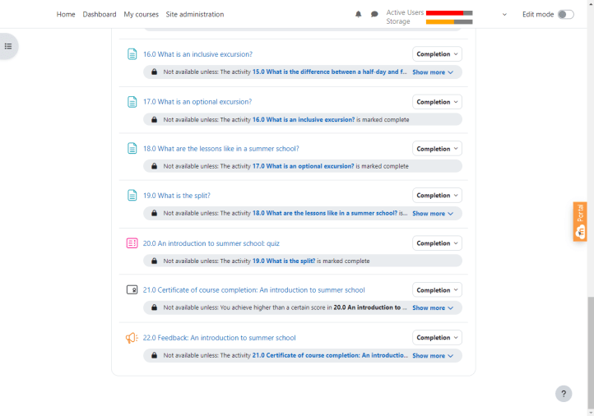The image size is (594, 416).
Task: Click the page icon beside 16.0 inclusive excursion
Action: pyautogui.click(x=132, y=54)
